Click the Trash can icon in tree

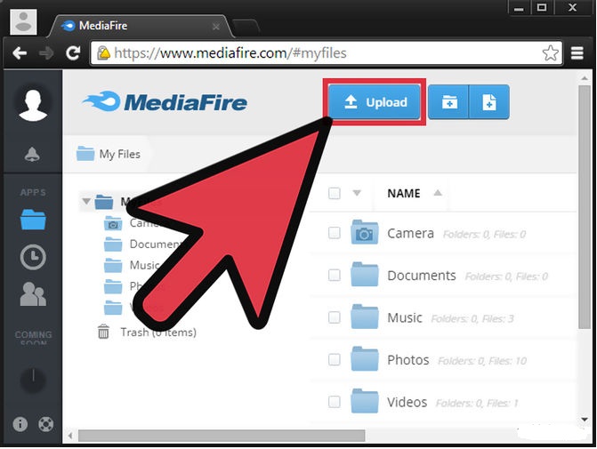pos(103,332)
